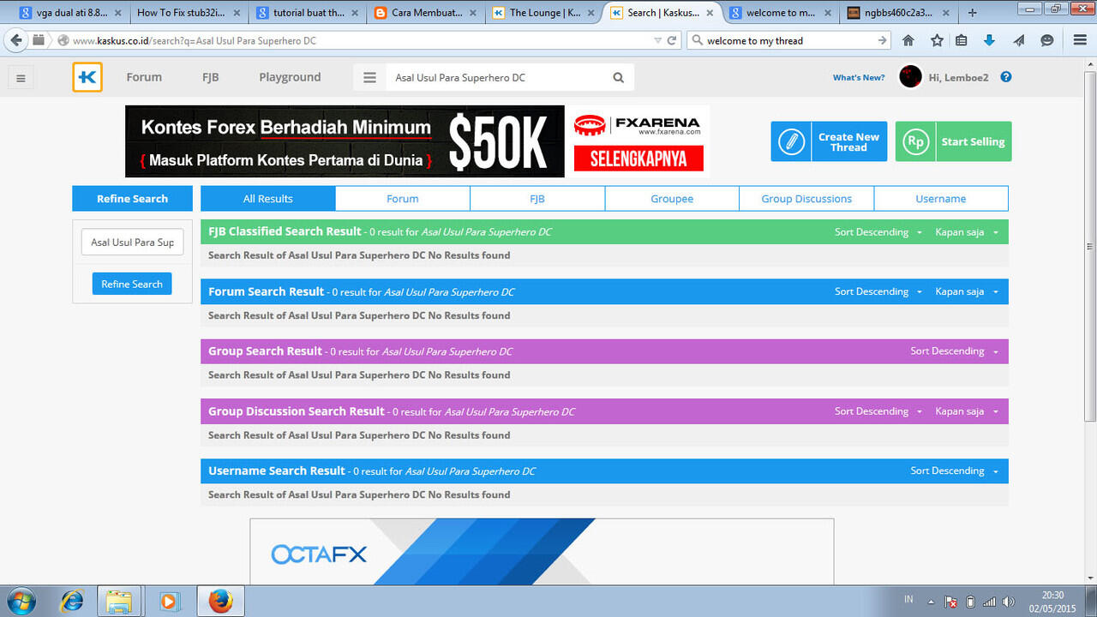Viewport: 1097px width, 617px height.
Task: Open Sort Descending dropdown in Group Search Result
Action: (x=954, y=351)
